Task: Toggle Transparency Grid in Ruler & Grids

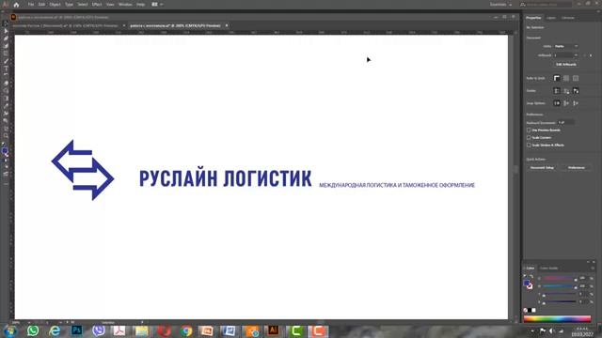Action: [576, 78]
